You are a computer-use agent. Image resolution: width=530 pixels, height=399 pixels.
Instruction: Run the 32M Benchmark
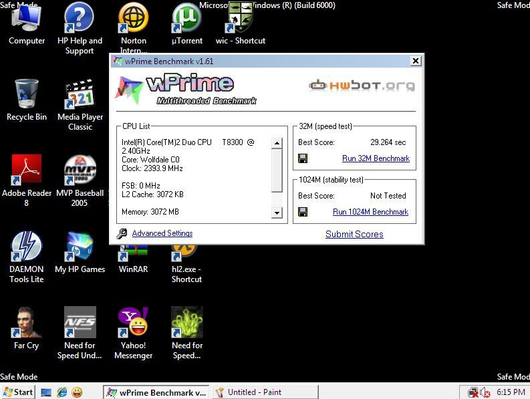coord(376,158)
